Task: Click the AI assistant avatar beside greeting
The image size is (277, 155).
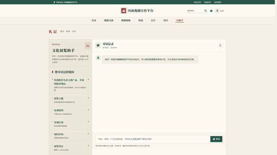Action: (98, 58)
